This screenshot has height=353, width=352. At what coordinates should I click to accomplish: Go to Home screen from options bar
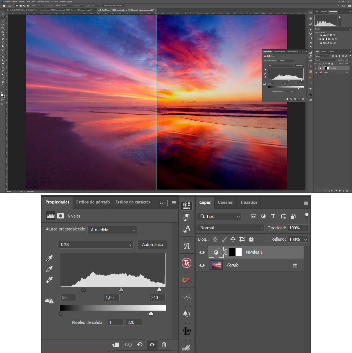tap(4, 6)
